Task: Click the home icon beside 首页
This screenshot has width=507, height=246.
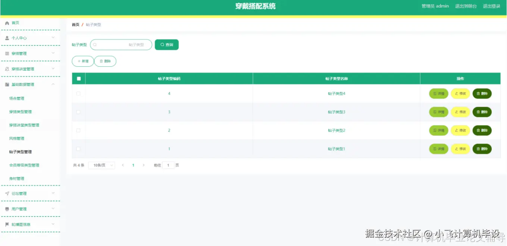Action: coord(6,23)
